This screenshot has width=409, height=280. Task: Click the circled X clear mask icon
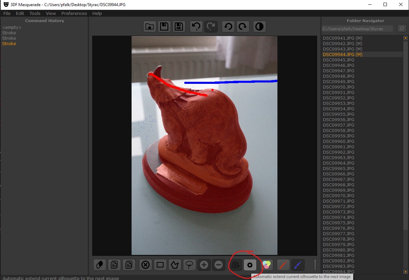click(146, 265)
